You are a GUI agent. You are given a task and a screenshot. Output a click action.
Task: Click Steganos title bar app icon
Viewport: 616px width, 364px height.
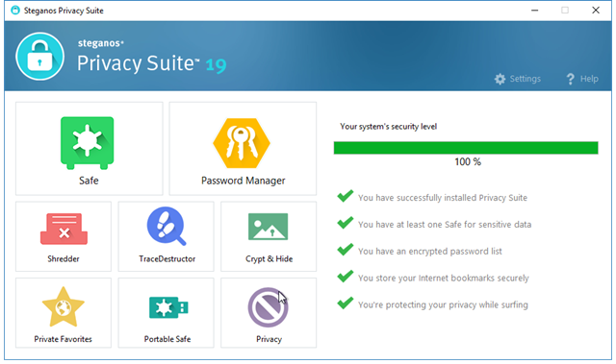(x=15, y=11)
